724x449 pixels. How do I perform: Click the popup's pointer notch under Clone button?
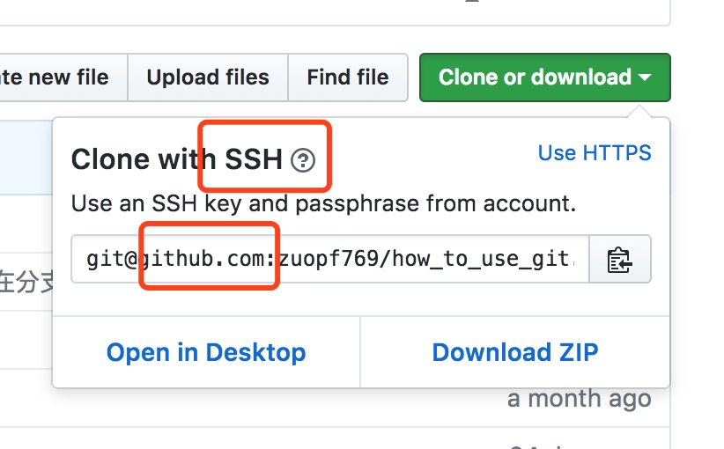click(639, 111)
